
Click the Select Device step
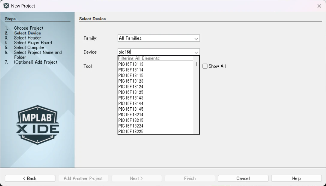coord(28,33)
